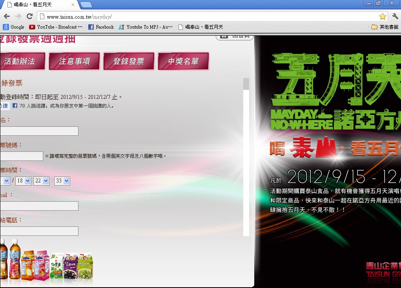401x288 pixels.
Task: Click the invoice number hint text
Action: point(106,156)
